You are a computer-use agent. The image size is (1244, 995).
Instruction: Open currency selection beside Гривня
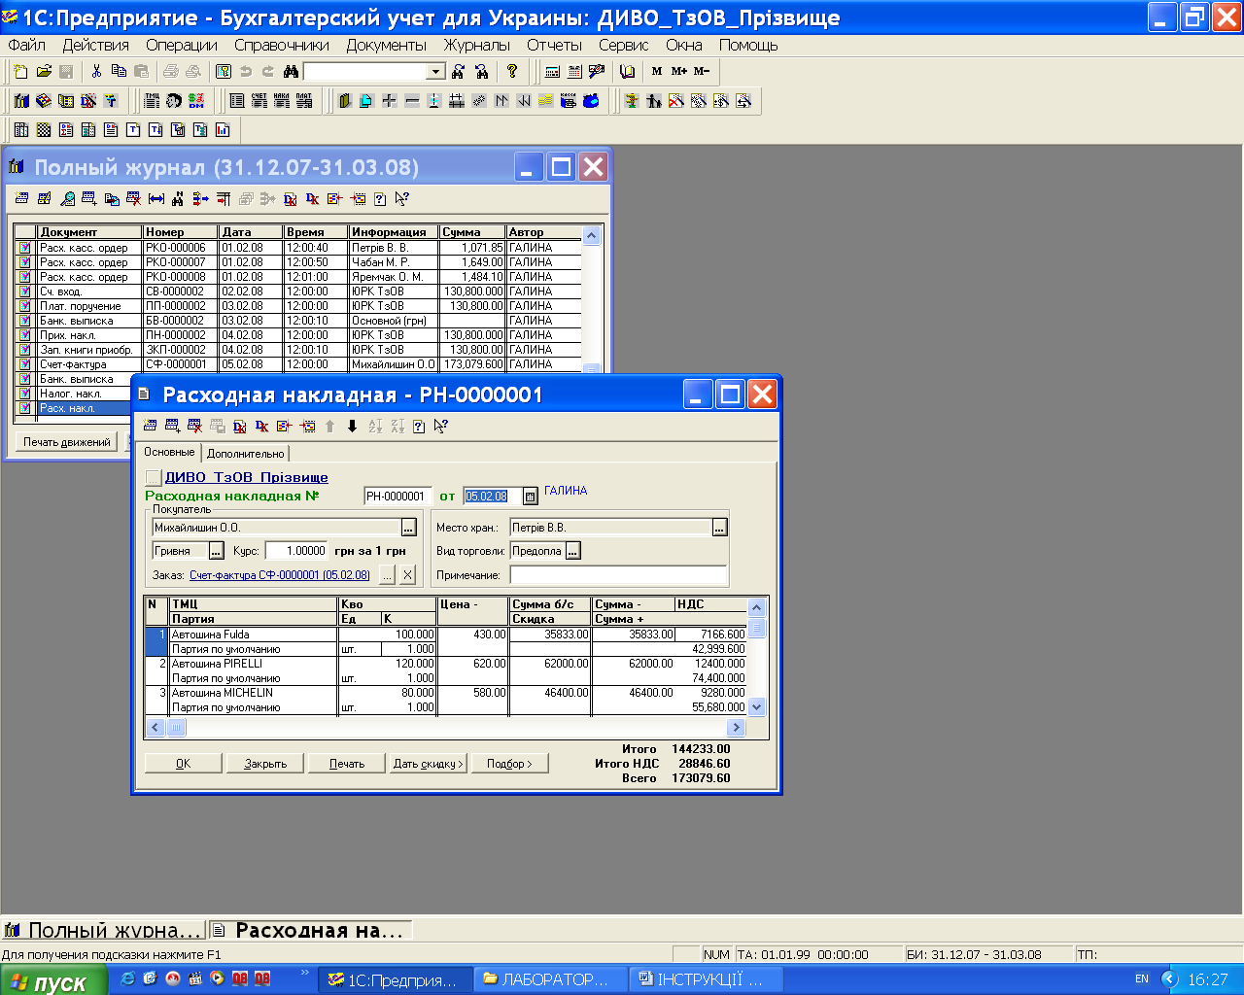pyautogui.click(x=217, y=551)
